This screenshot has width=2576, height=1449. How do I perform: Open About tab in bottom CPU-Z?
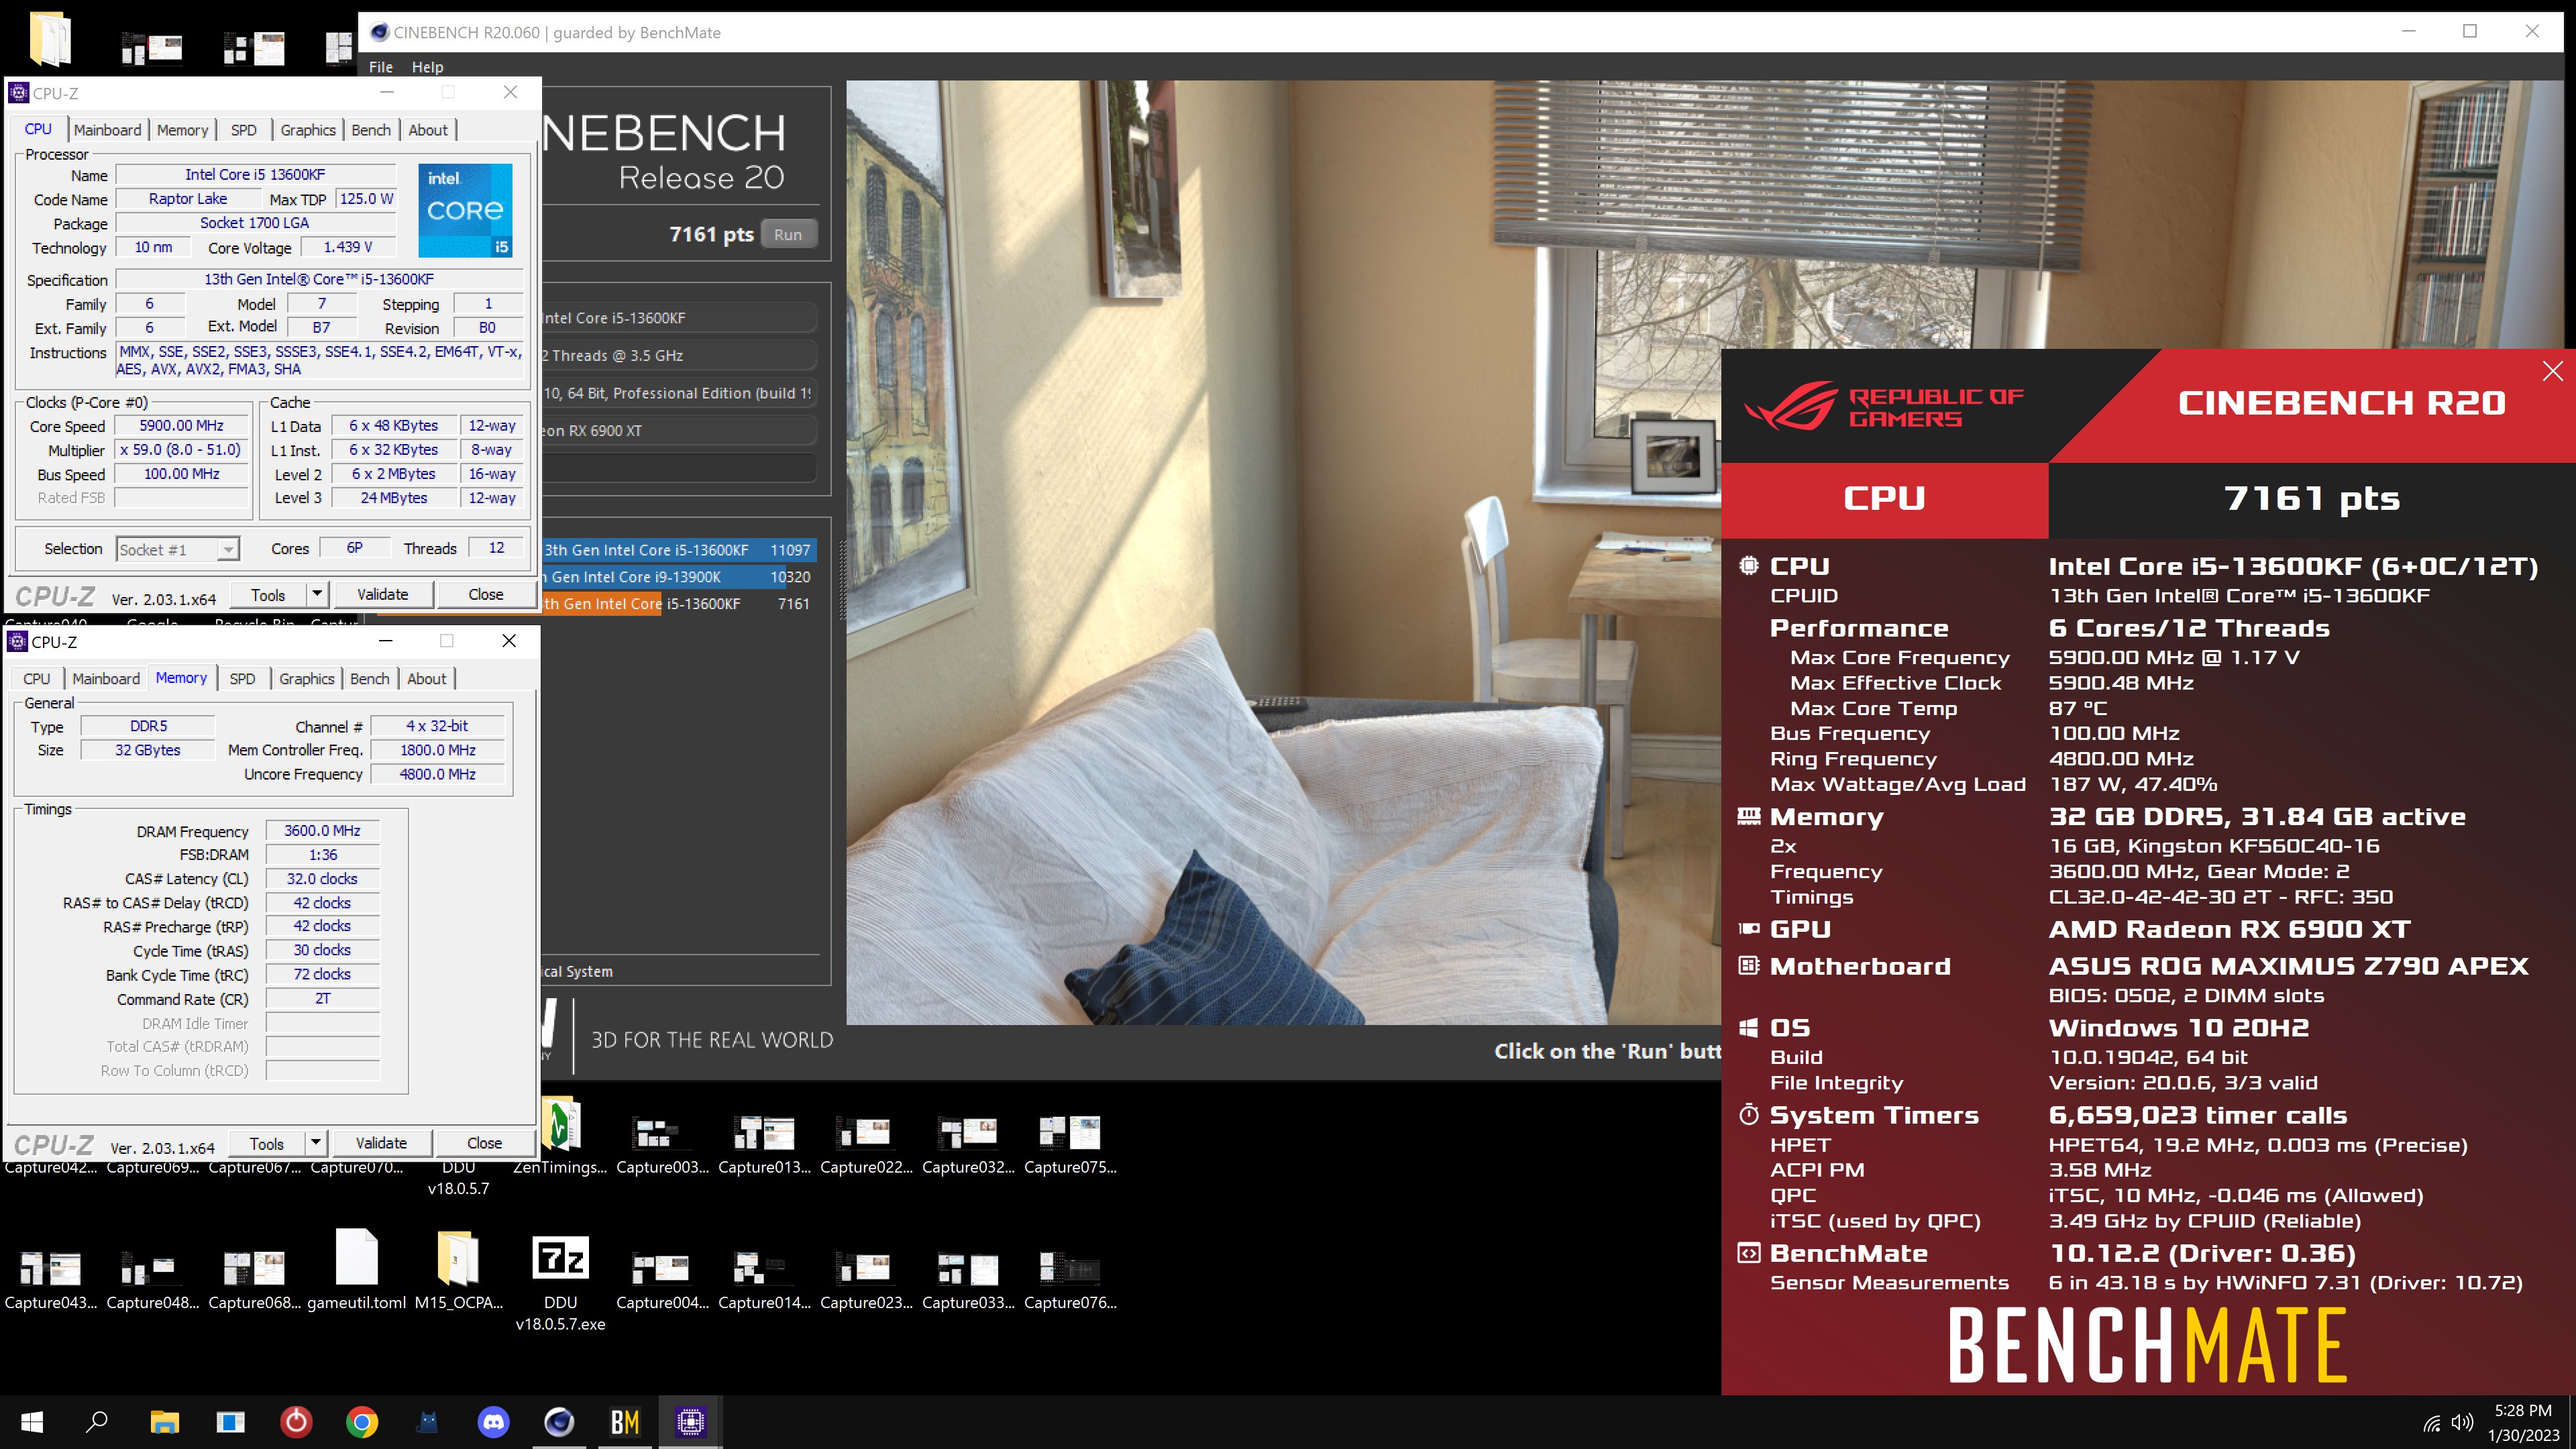pos(427,678)
